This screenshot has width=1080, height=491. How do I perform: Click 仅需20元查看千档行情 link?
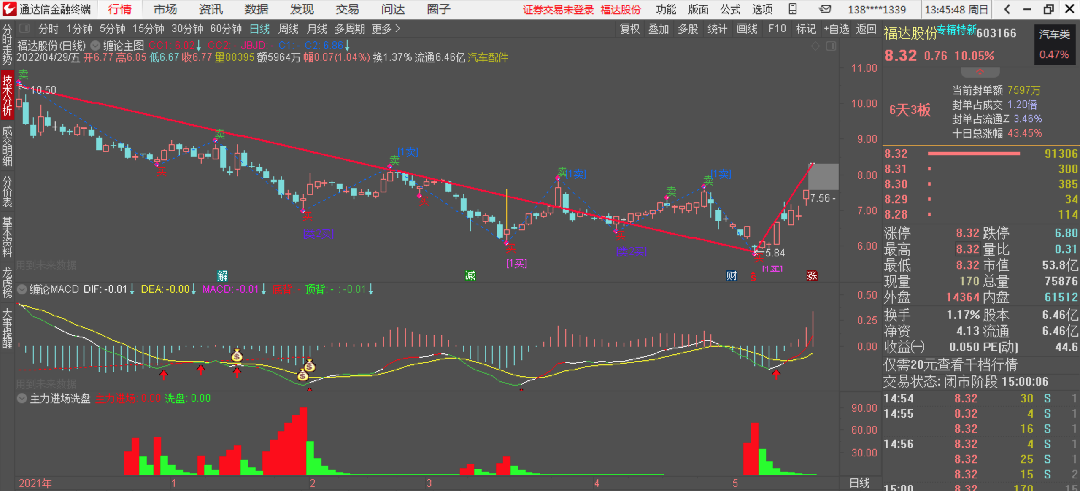tap(950, 364)
